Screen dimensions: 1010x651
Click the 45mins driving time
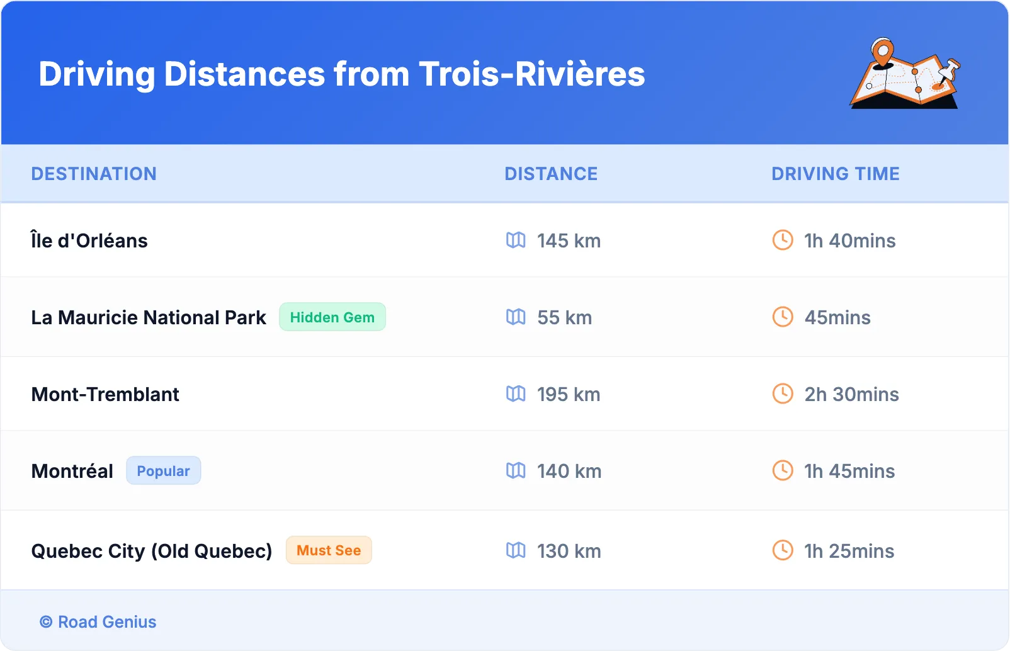(x=837, y=317)
